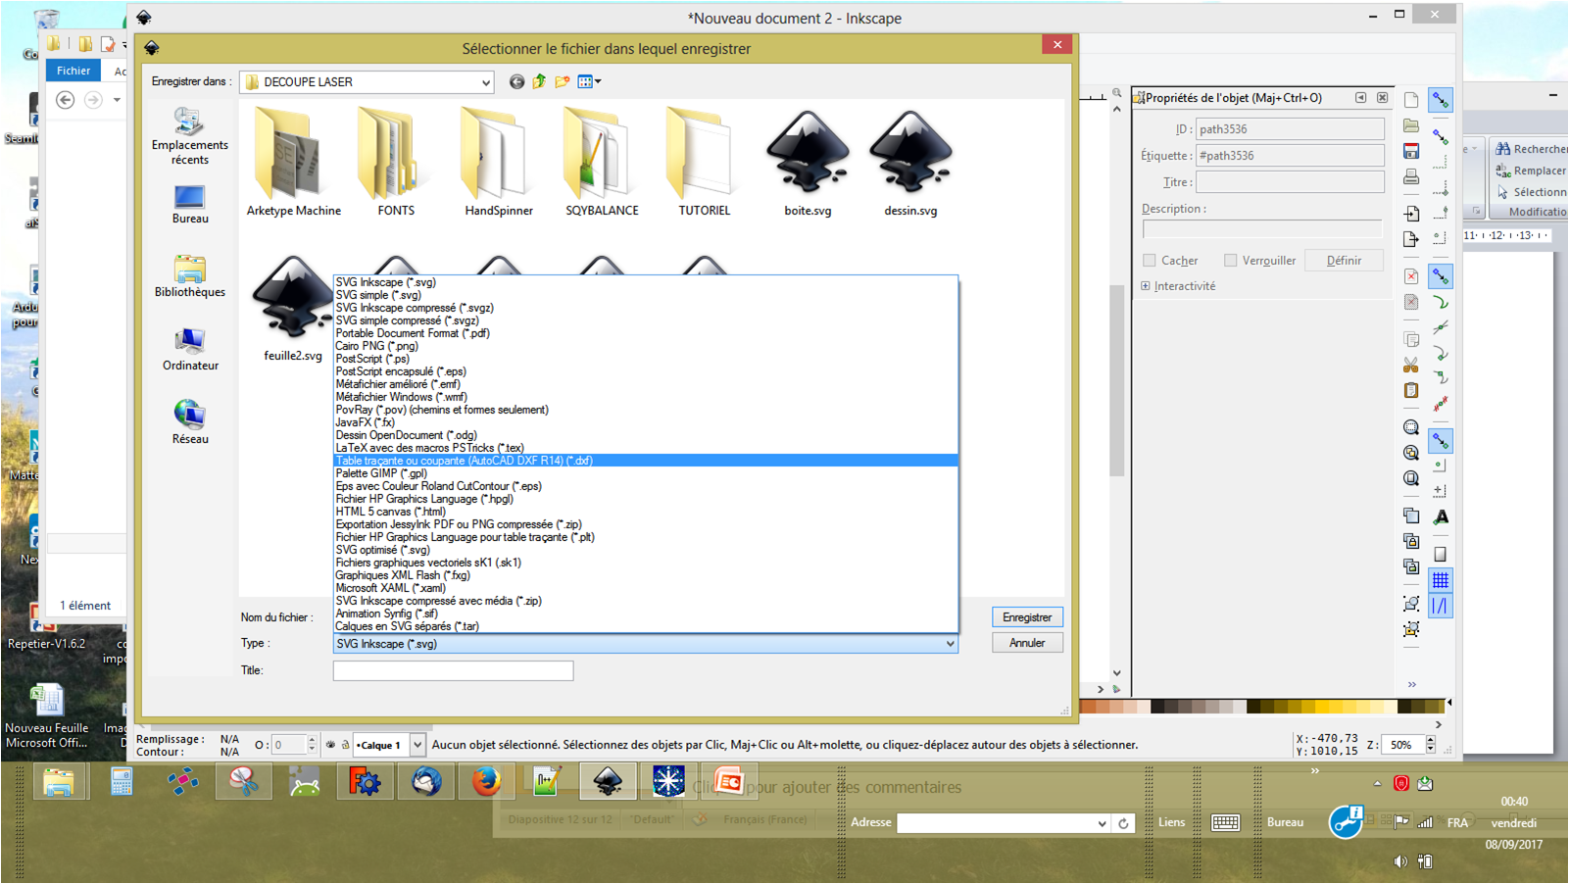Select Table traçante ou coupante DXF option
This screenshot has width=1569, height=884.
[x=646, y=461]
